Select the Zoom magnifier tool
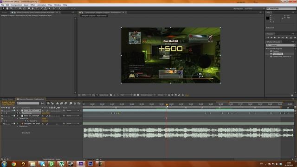297x167 pixels. (x=11, y=8)
